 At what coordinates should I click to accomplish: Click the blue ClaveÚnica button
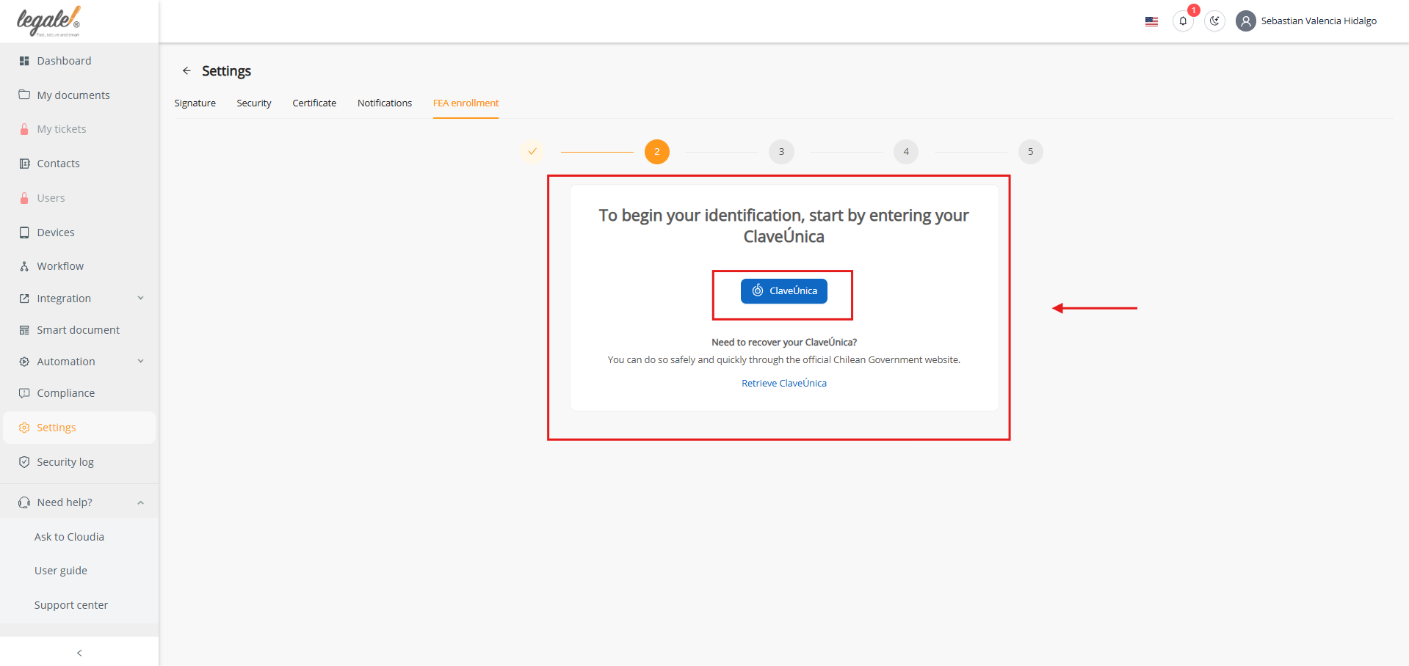pos(784,291)
